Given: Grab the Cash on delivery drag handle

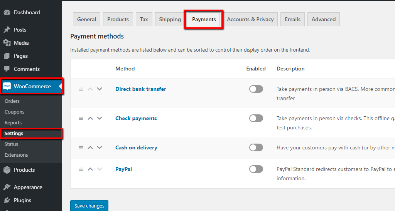Looking at the screenshot, I should tap(81, 147).
